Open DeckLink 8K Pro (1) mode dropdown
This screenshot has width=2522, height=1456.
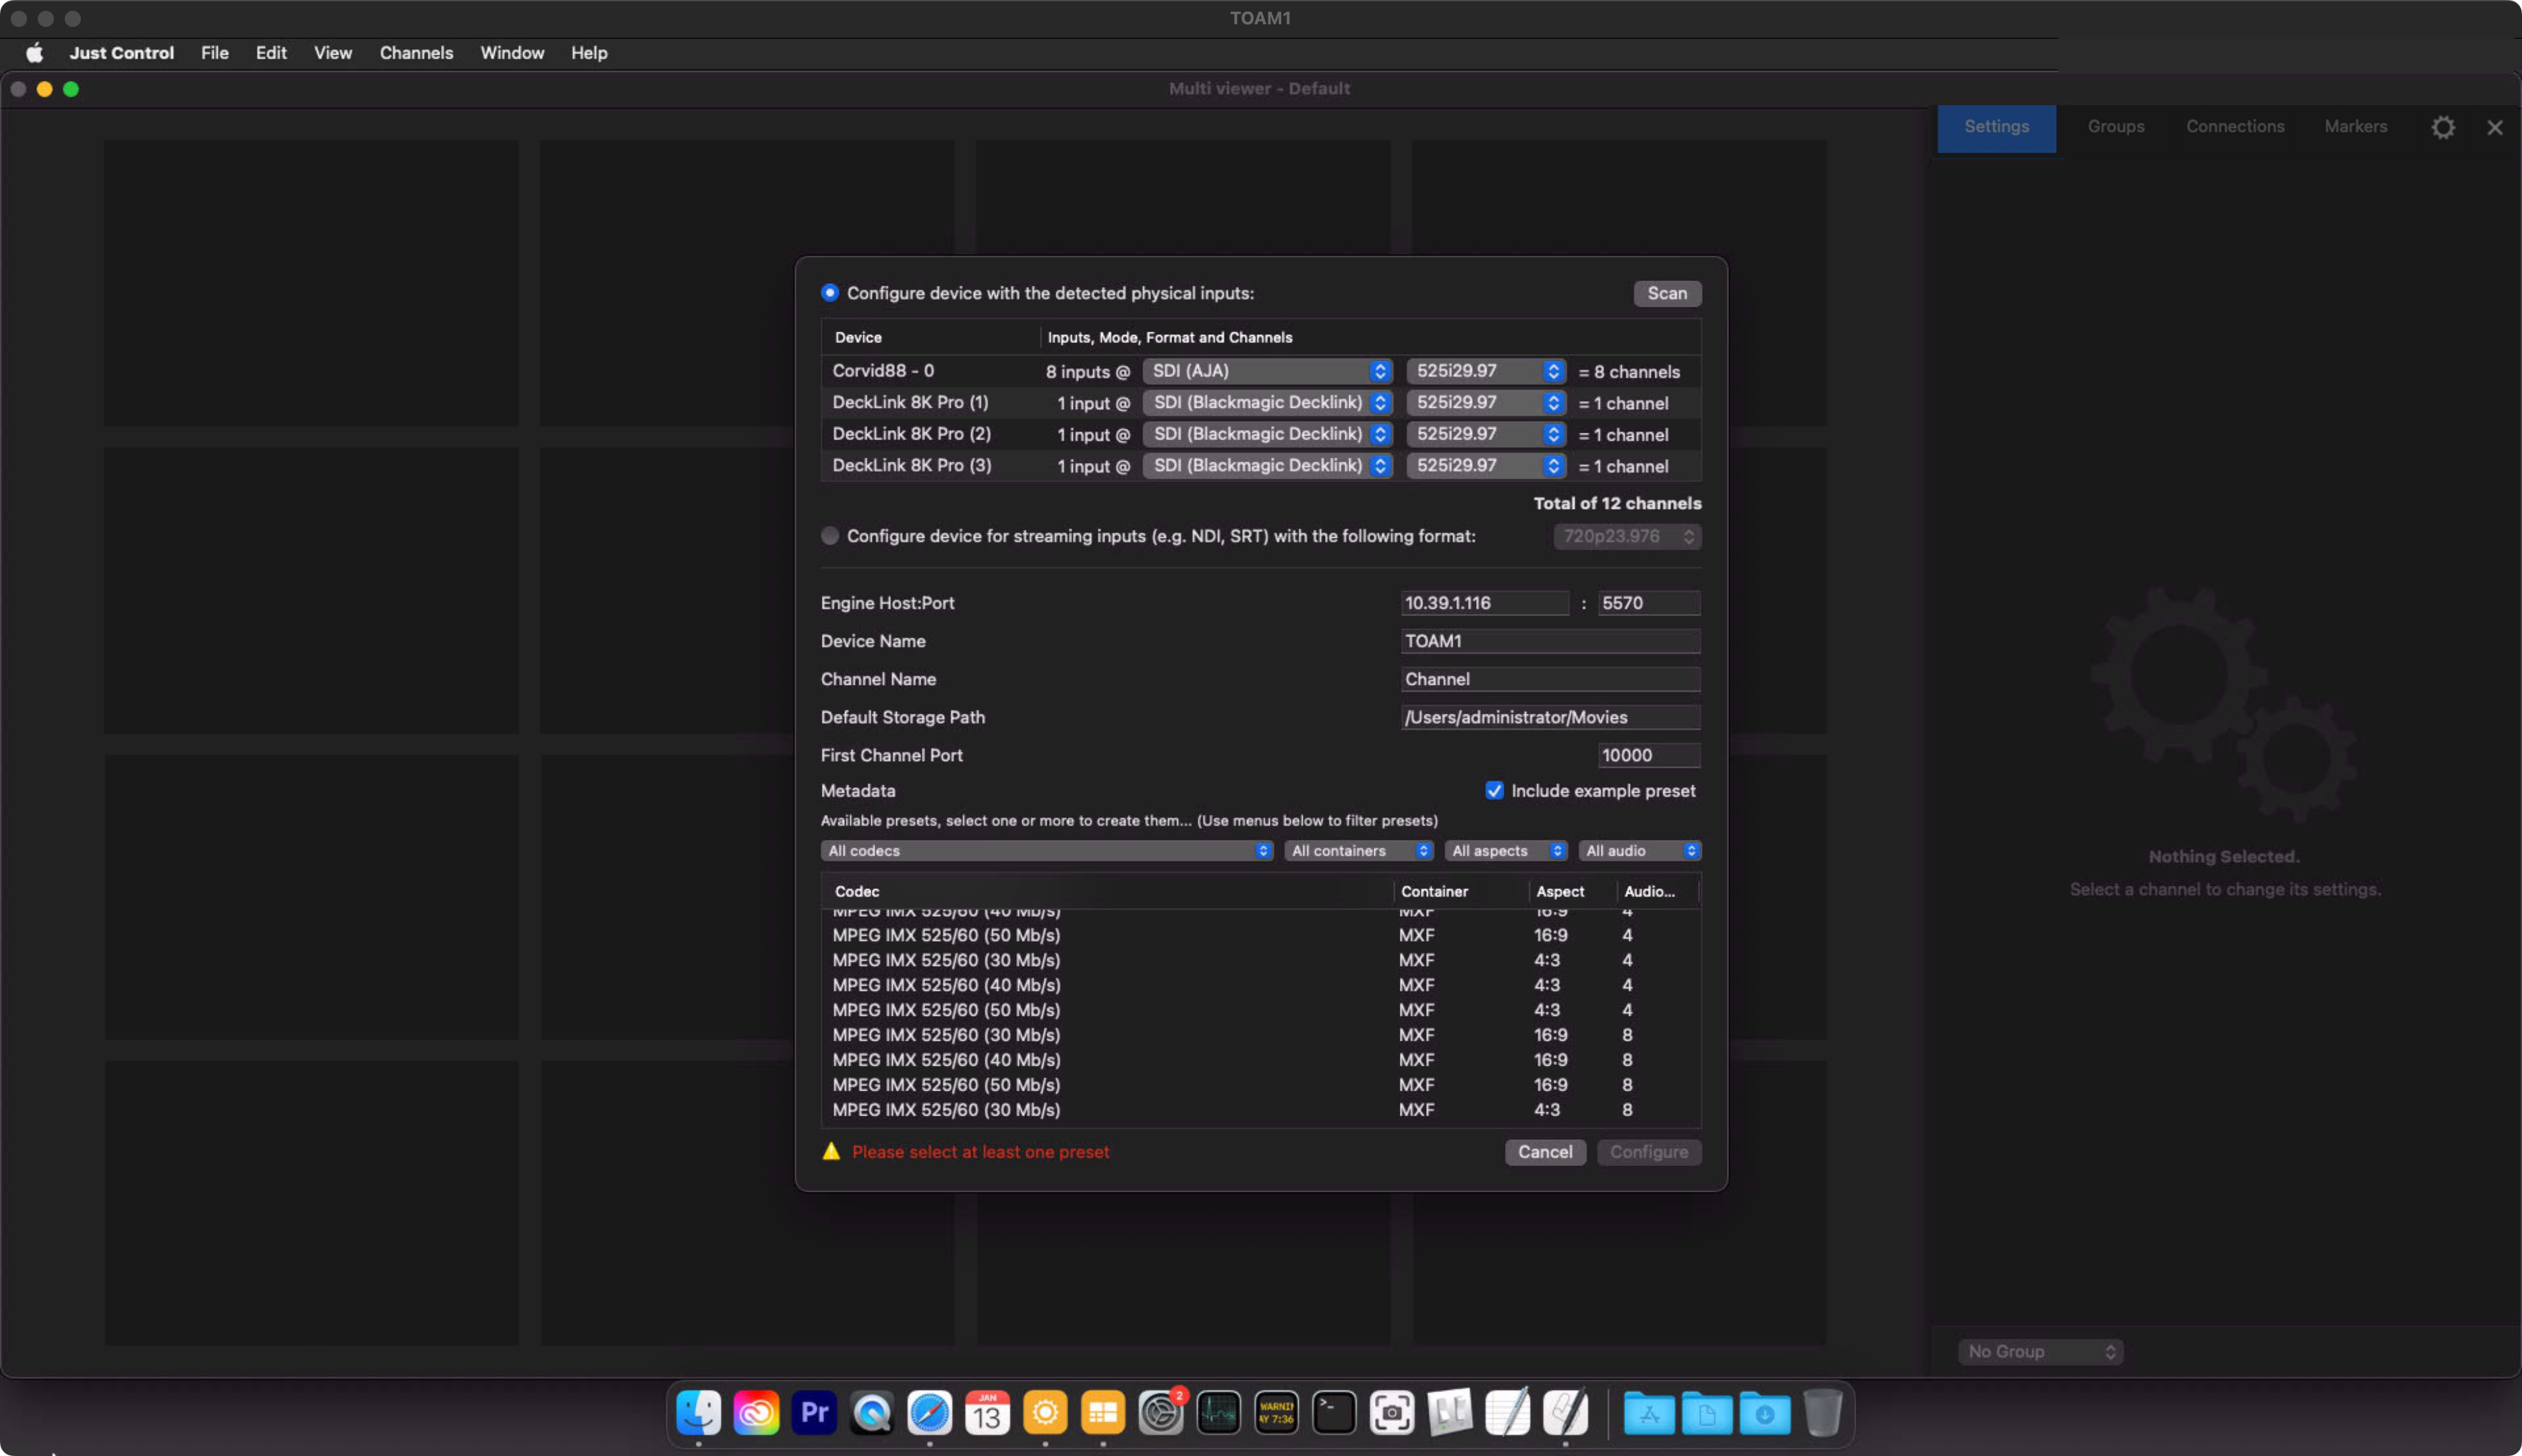point(1268,402)
